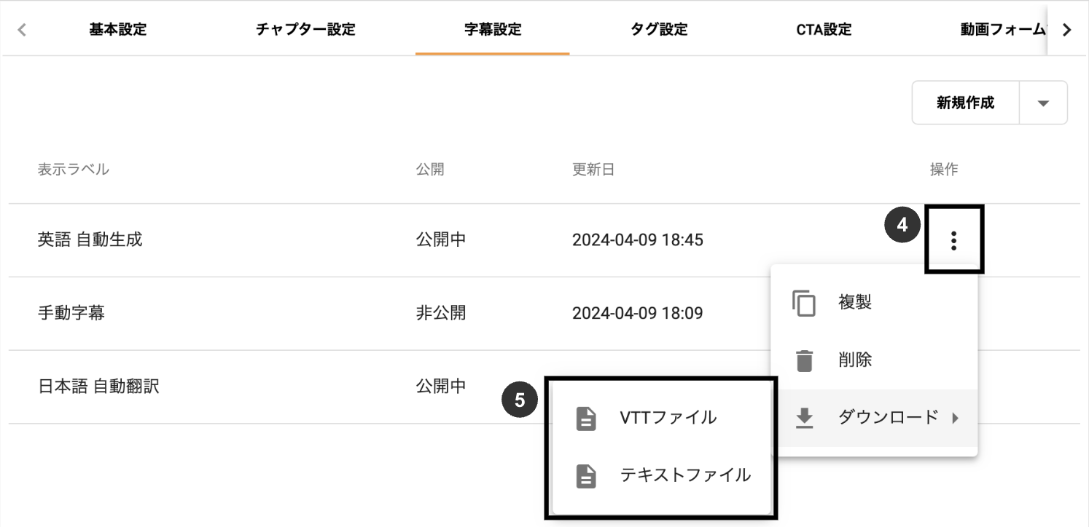The width and height of the screenshot is (1089, 527).
Task: Open the 新規作成 dropdown arrow
Action: (1044, 103)
